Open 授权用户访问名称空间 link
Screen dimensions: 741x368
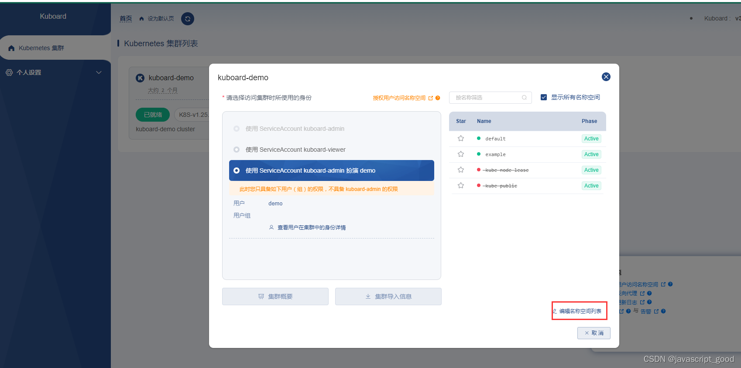399,98
